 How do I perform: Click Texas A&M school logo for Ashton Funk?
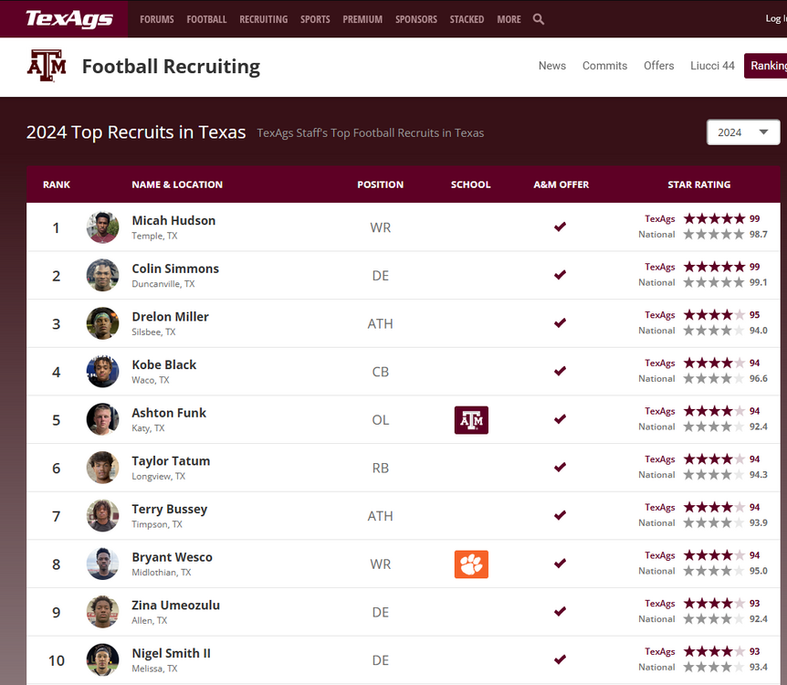(471, 420)
